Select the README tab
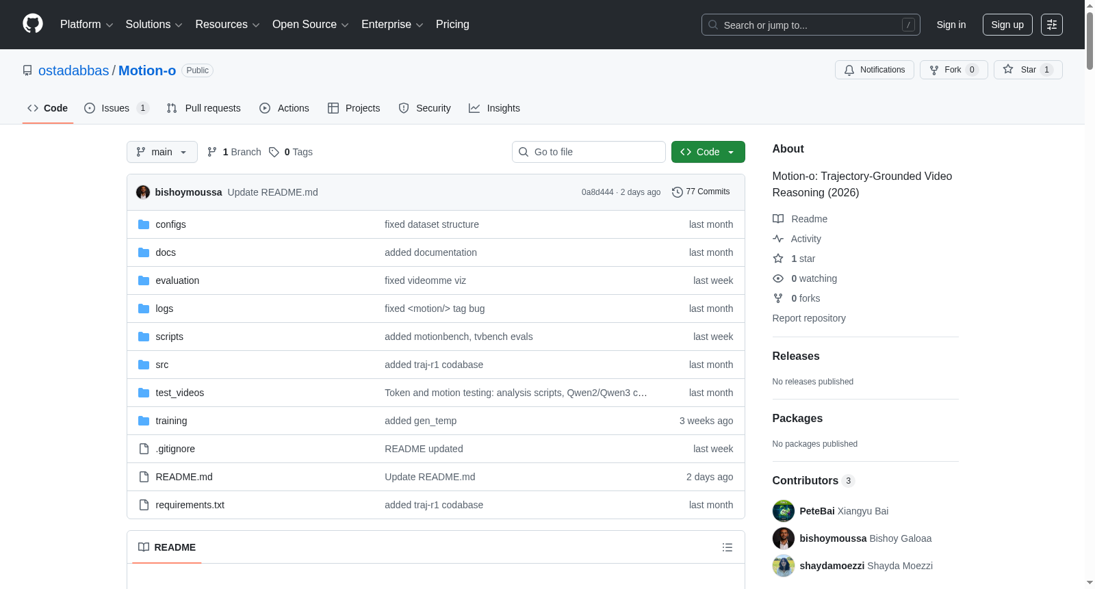The width and height of the screenshot is (1095, 589). 167,547
